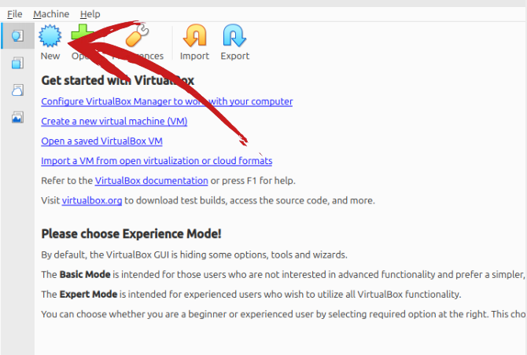Follow the Configure VirtualBox Manager link

tap(167, 101)
